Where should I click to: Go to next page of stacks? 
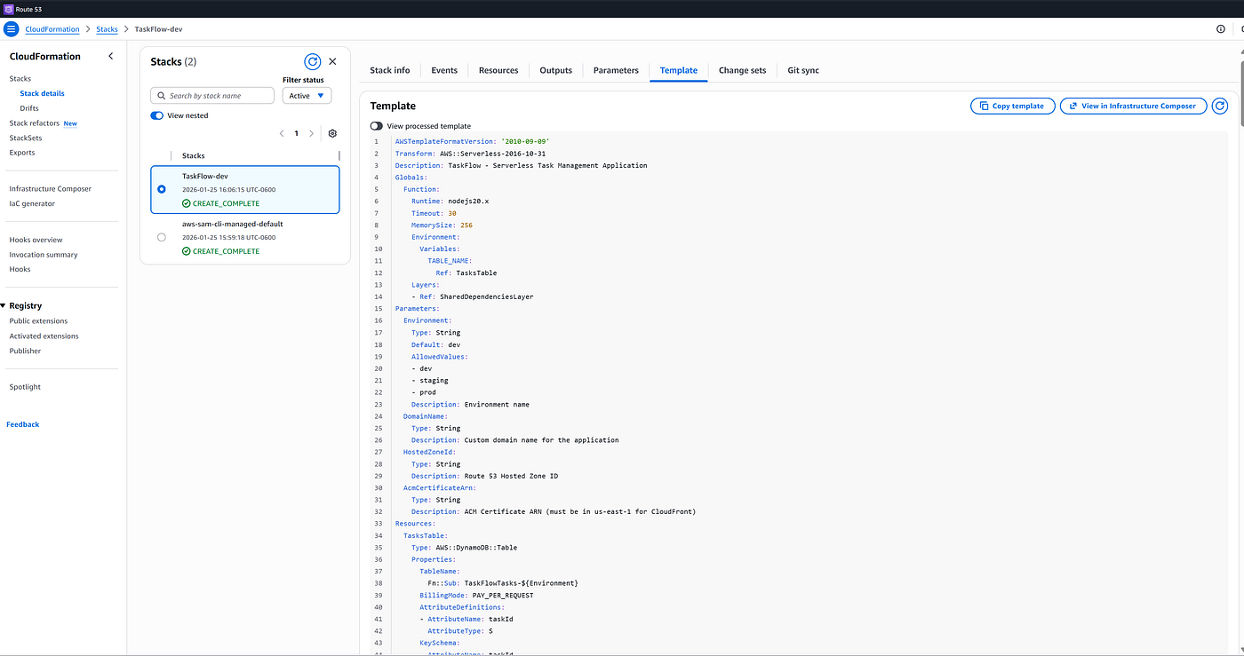(311, 133)
